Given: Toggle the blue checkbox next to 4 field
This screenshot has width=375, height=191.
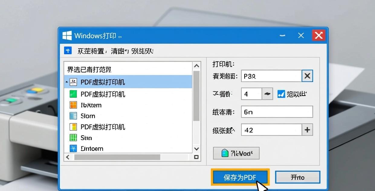Looking at the screenshot, I should (x=281, y=94).
